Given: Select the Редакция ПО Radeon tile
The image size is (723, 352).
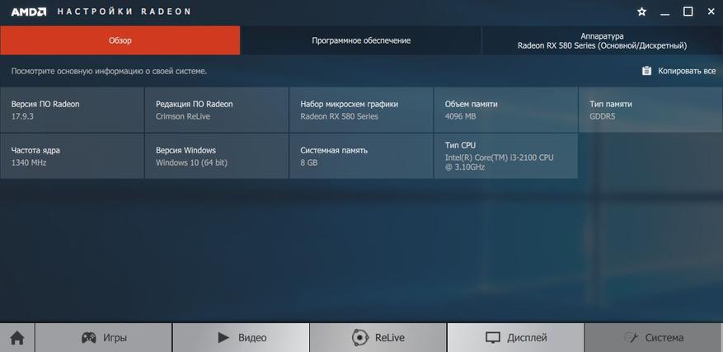Looking at the screenshot, I should 216,110.
